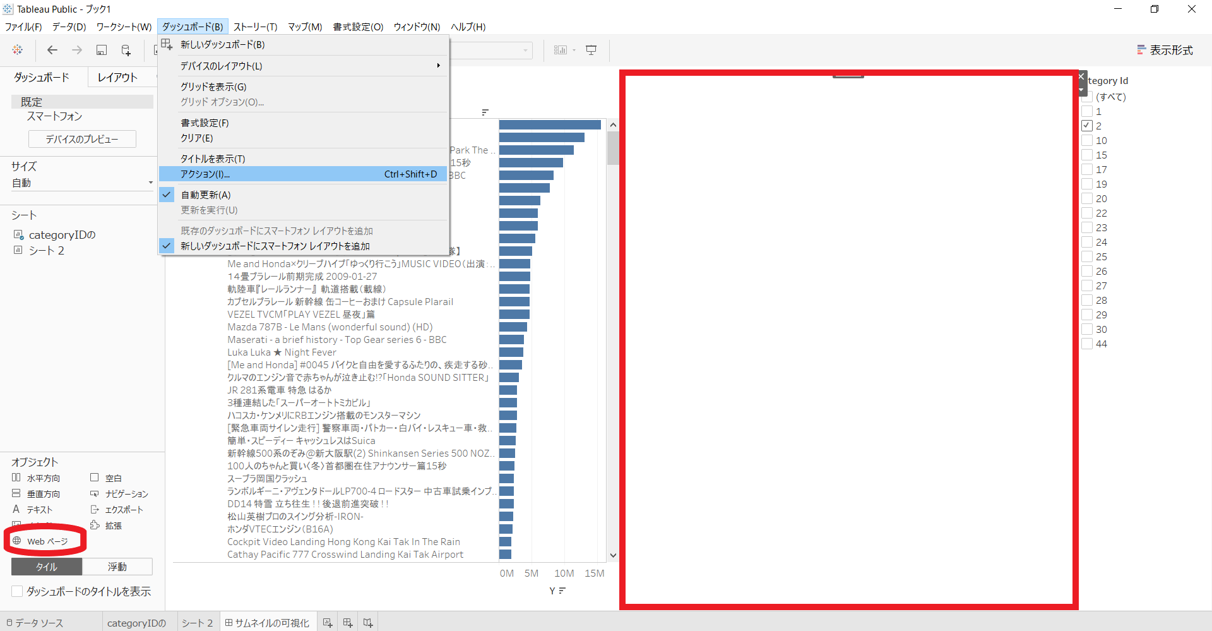The width and height of the screenshot is (1212, 631).
Task: Open the データ(D) menu
Action: pos(69,27)
